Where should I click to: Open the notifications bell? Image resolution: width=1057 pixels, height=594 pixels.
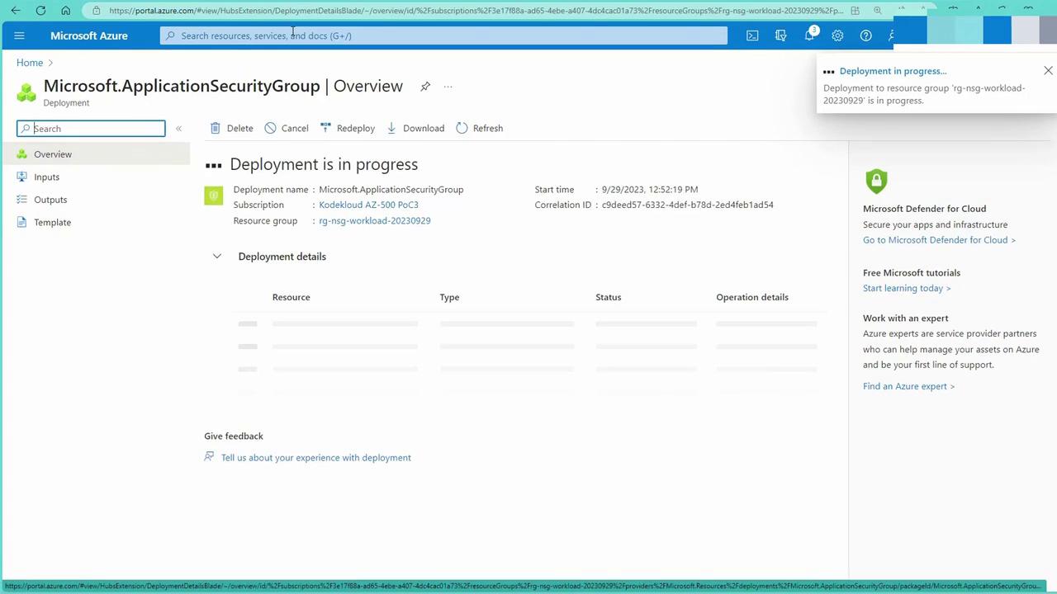[810, 35]
